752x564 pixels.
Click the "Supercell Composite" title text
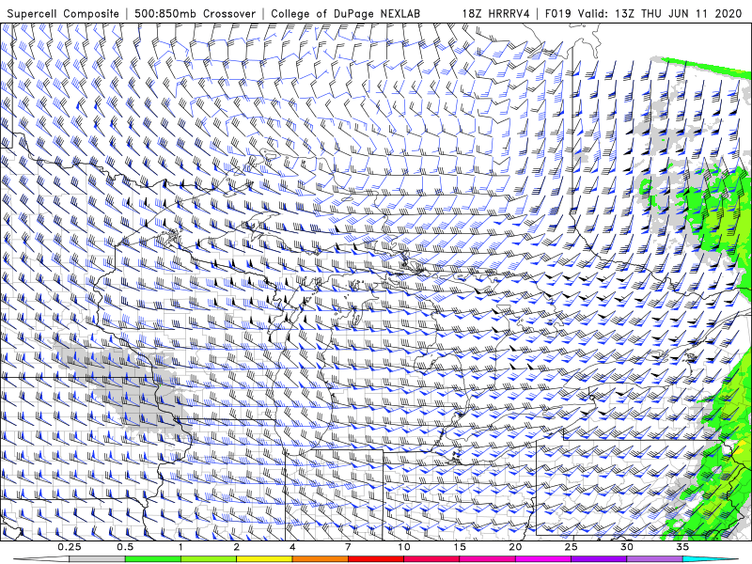(63, 13)
